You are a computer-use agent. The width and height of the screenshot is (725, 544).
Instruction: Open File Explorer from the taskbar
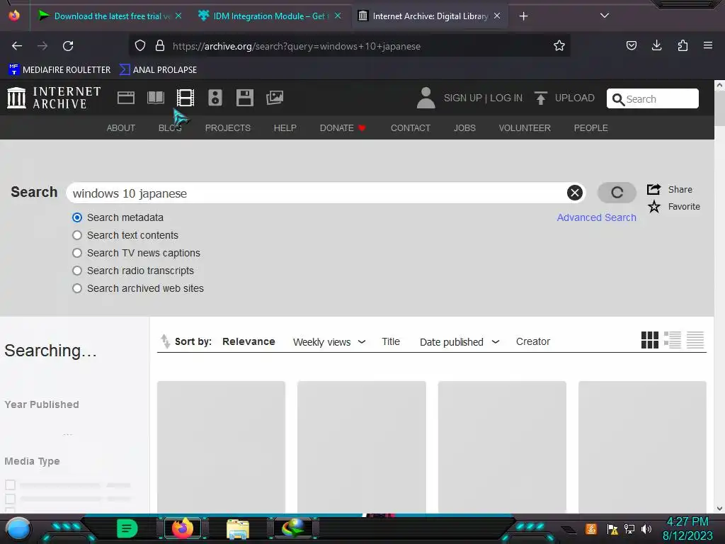click(x=238, y=528)
